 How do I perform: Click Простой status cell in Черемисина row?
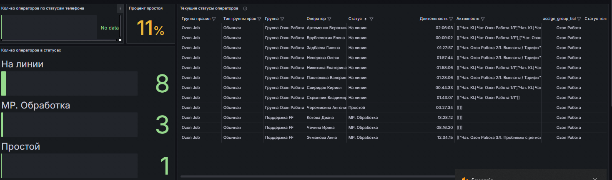[380, 108]
